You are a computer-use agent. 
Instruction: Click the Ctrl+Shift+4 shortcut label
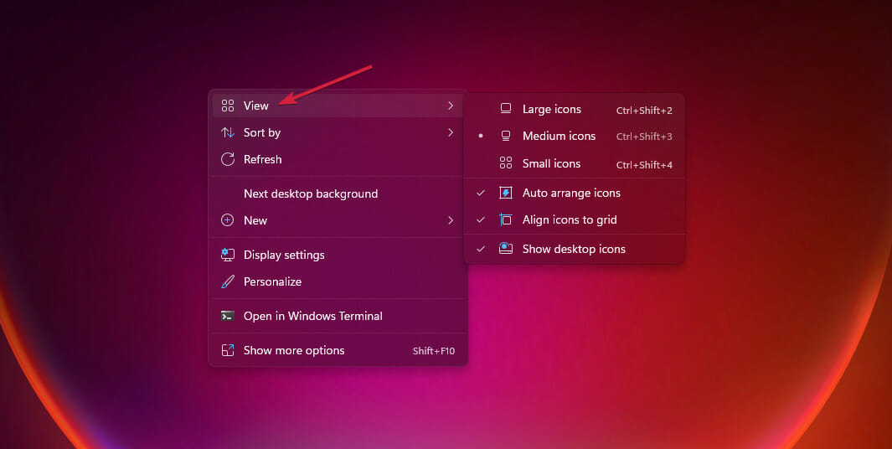[x=644, y=165]
